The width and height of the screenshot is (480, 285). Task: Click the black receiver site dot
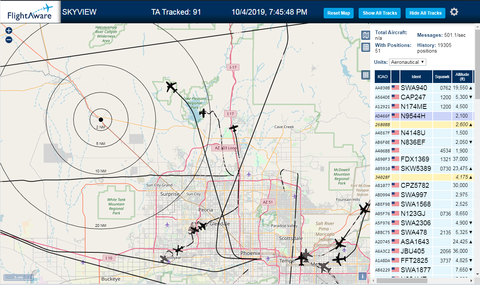pyautogui.click(x=101, y=119)
